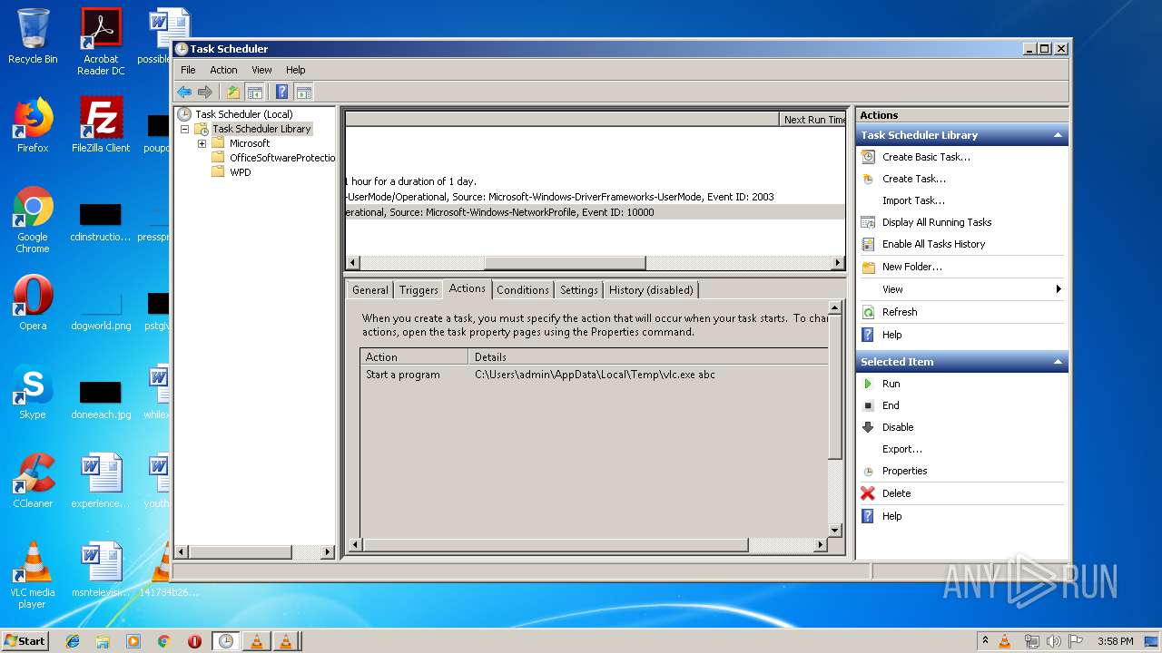Open the View menu
The width and height of the screenshot is (1162, 653).
[261, 70]
